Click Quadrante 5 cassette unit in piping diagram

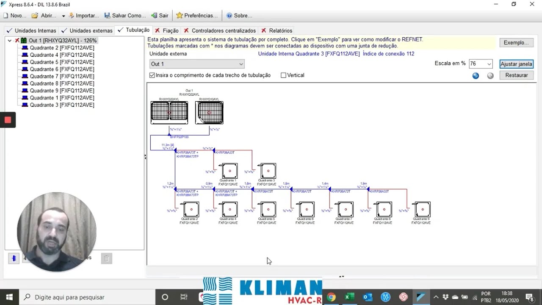point(268,210)
